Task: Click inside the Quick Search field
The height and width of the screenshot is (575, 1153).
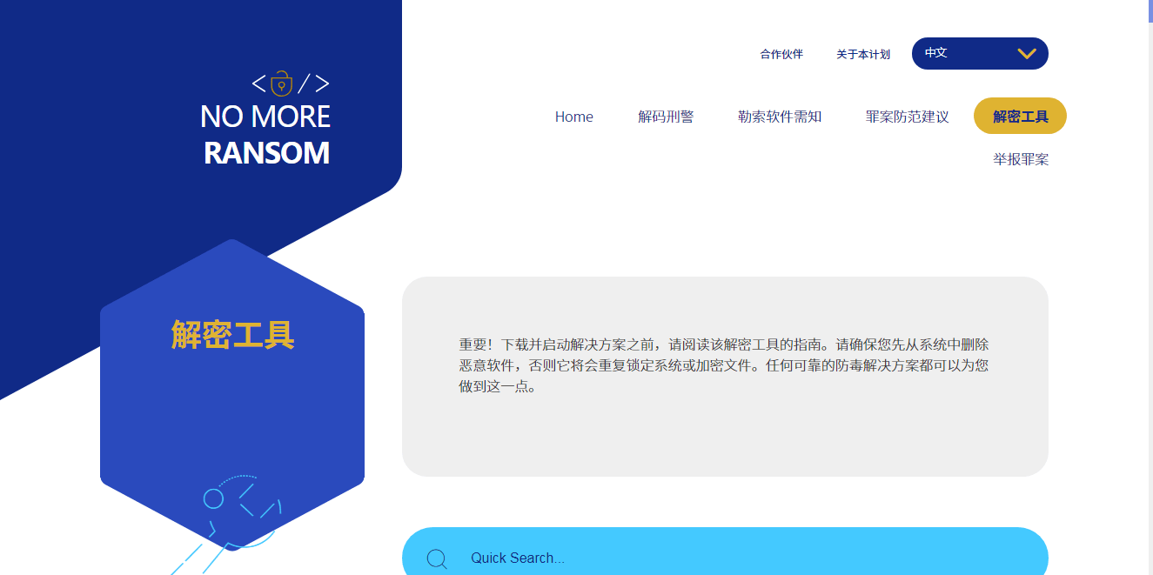Action: pos(609,558)
